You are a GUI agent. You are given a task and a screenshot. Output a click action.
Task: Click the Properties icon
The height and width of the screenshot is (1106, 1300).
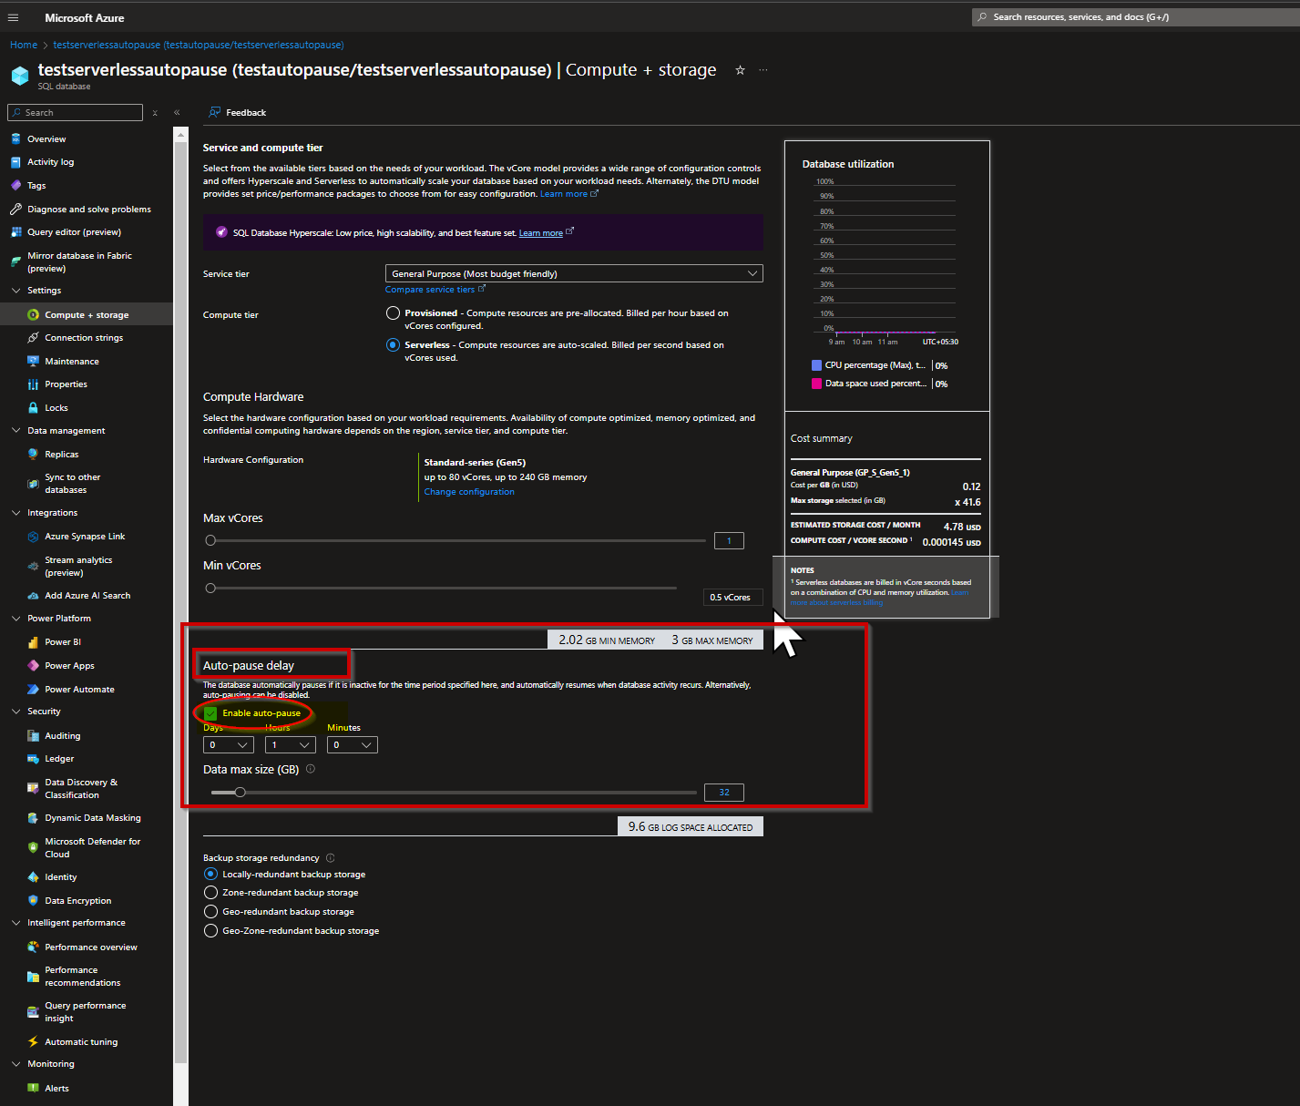(34, 384)
